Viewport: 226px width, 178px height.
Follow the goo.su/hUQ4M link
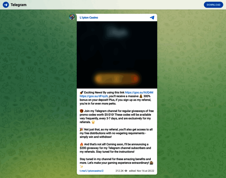click(x=139, y=93)
